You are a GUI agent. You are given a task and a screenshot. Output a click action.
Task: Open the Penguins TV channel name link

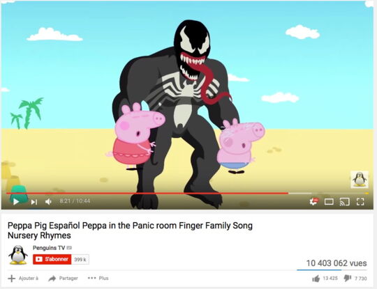click(49, 248)
